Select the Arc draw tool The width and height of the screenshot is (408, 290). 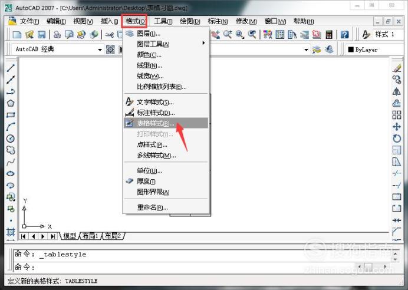tap(11, 127)
